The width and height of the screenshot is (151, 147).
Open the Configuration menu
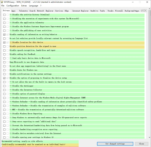tap(13, 6)
